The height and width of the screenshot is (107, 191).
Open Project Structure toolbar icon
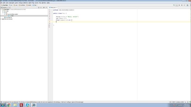(188, 5)
